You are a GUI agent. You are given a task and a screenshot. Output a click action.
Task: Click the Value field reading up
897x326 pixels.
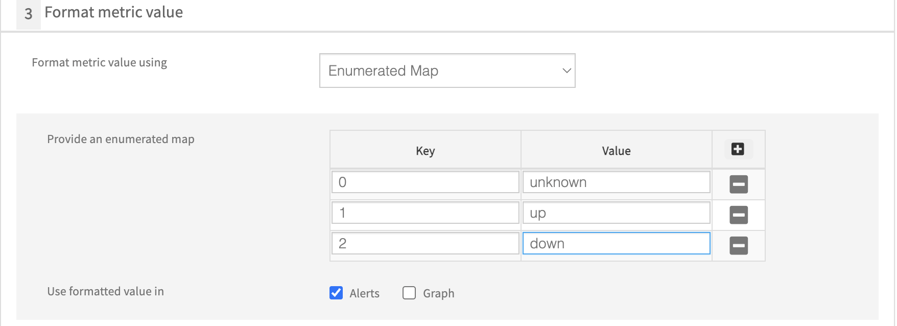click(616, 213)
